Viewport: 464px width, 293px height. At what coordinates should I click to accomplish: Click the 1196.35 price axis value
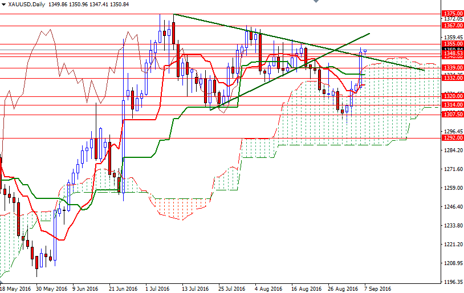point(453,282)
